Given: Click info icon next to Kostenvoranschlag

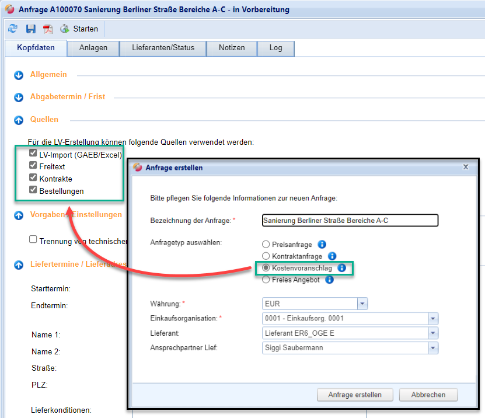Looking at the screenshot, I should (342, 268).
